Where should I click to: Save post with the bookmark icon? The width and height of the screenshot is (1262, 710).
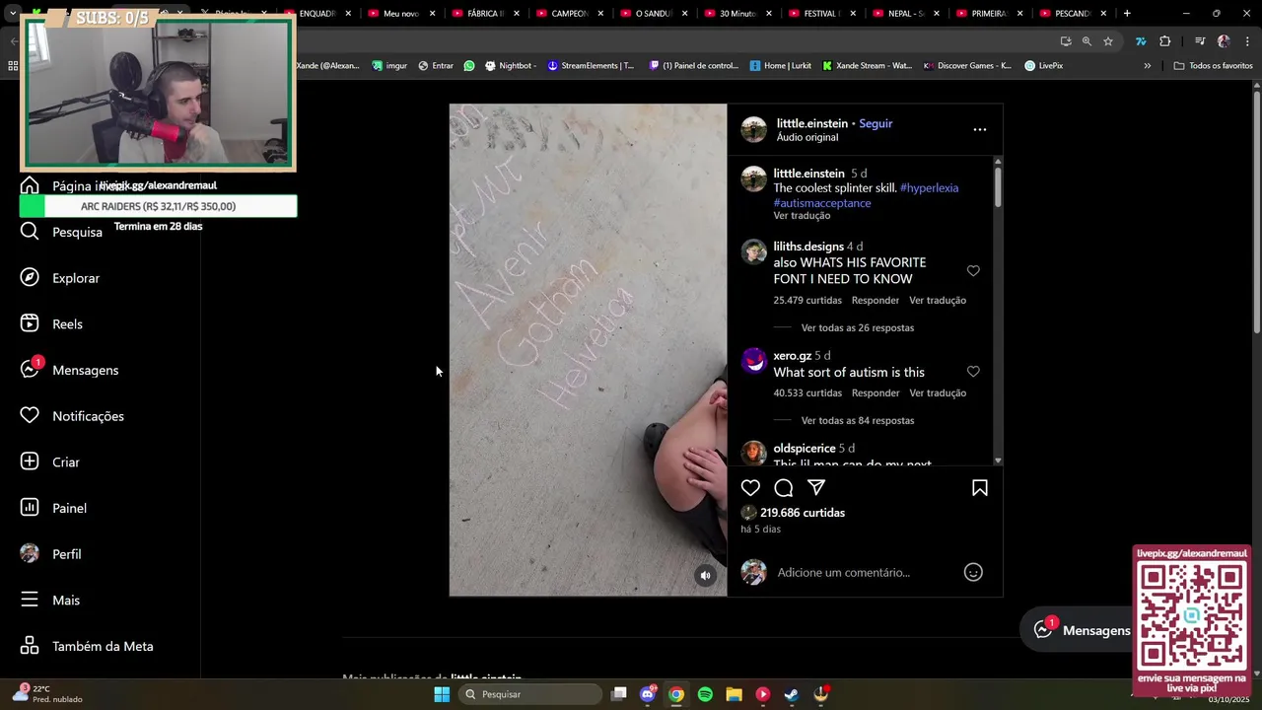[980, 488]
